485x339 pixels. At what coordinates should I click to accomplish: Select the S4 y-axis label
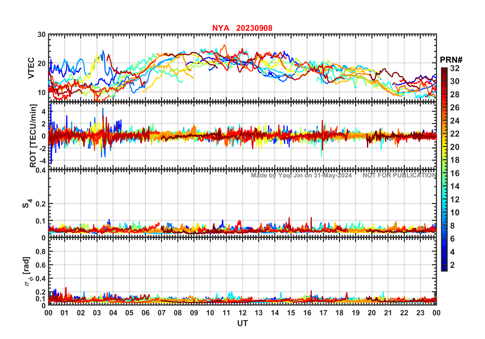tap(27, 204)
